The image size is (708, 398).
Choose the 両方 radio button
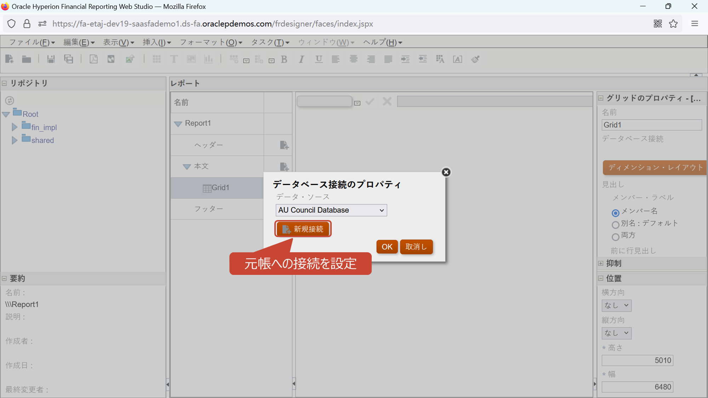pyautogui.click(x=615, y=237)
